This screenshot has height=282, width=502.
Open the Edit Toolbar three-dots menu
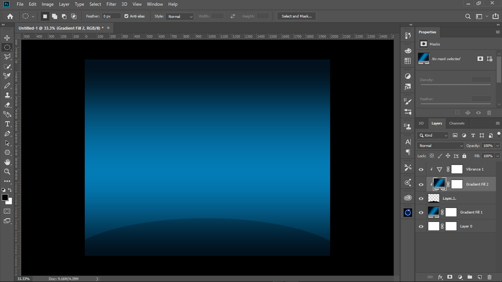pos(7,181)
